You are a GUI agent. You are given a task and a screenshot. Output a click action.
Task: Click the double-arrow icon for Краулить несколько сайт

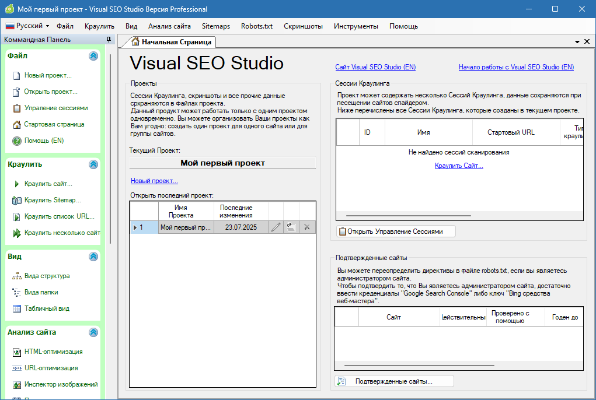point(17,233)
